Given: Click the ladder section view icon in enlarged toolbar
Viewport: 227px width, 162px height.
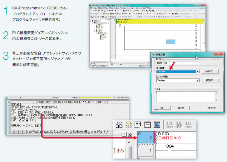Looking at the screenshot, I should click(138, 125).
